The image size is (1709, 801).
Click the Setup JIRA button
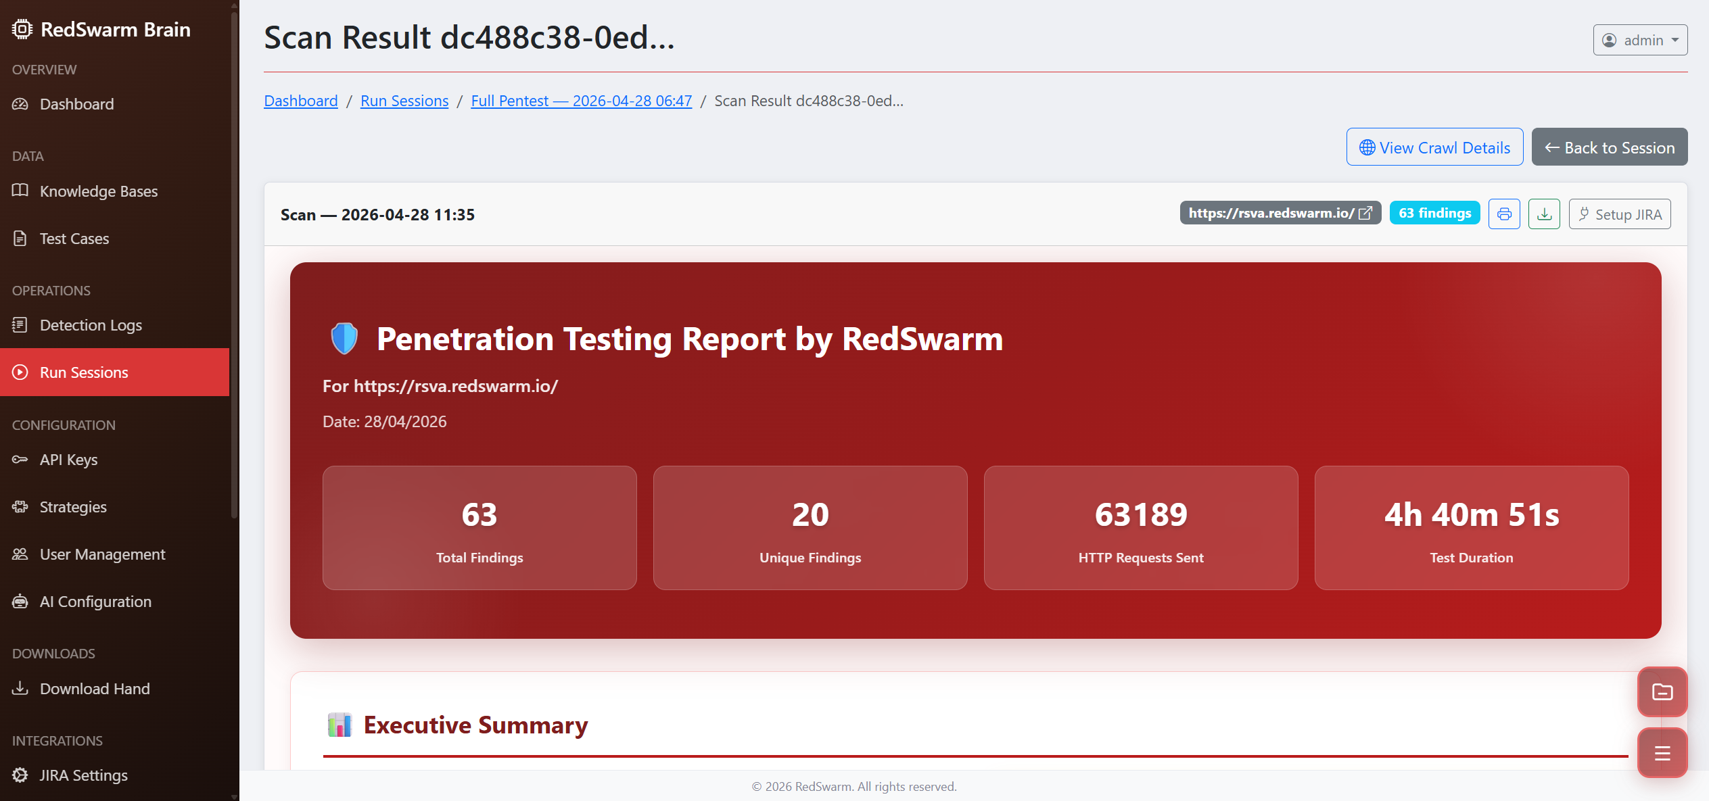(1620, 214)
